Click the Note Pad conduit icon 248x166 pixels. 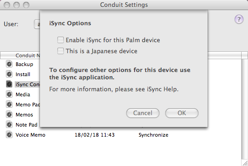[9, 125]
